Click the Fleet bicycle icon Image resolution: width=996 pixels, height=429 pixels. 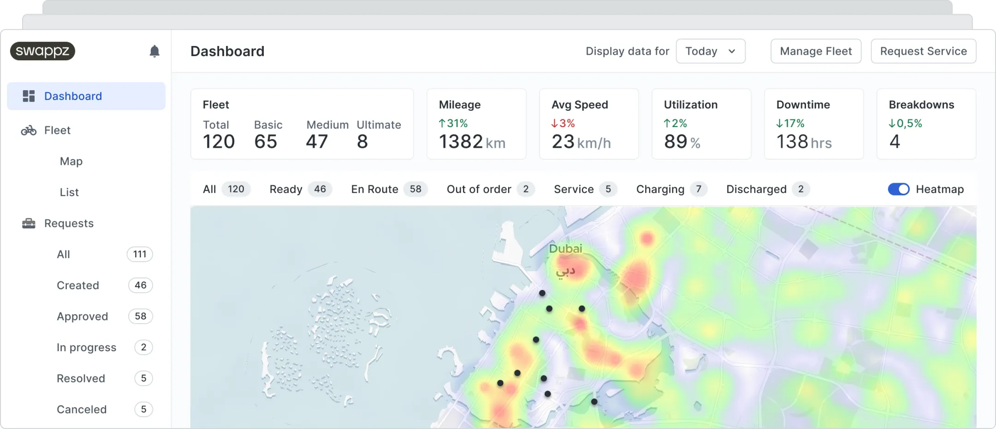click(29, 131)
